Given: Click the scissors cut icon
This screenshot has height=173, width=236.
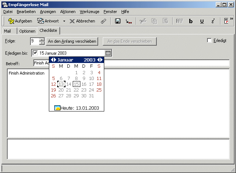Looking at the screenshot, I should tap(143, 21).
